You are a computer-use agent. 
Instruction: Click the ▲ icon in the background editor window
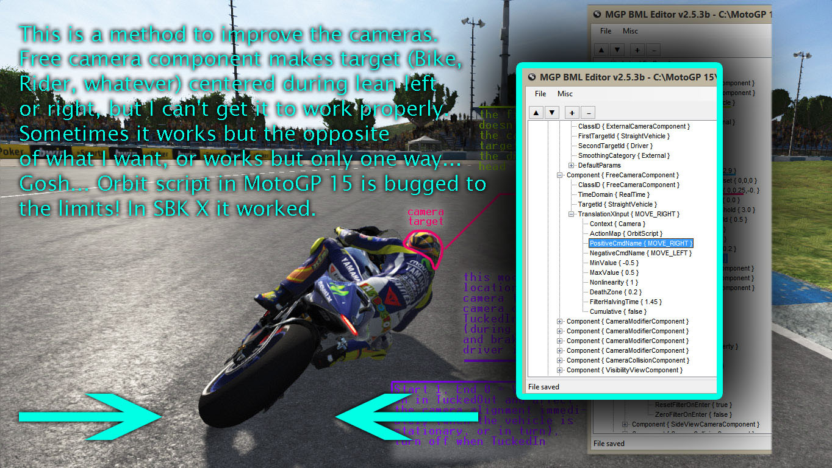click(x=601, y=49)
